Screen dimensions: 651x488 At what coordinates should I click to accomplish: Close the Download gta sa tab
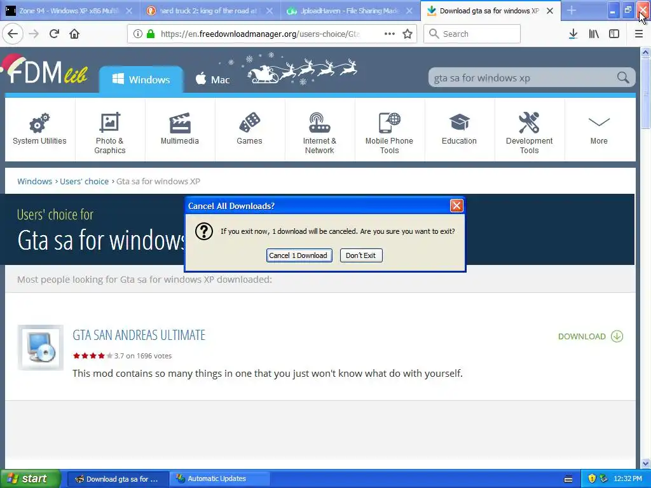coord(550,11)
